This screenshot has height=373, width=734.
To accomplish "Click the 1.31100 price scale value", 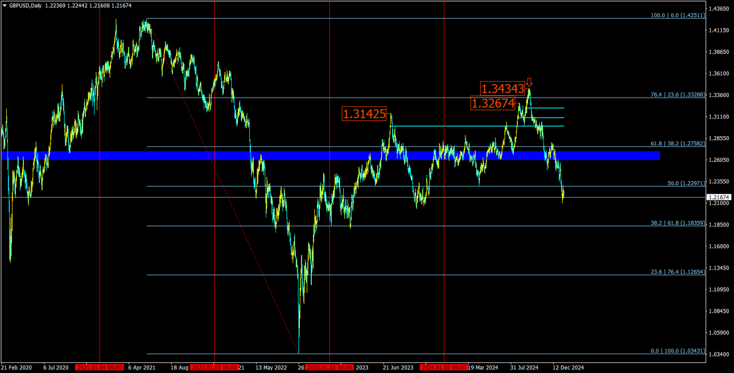I will point(718,117).
